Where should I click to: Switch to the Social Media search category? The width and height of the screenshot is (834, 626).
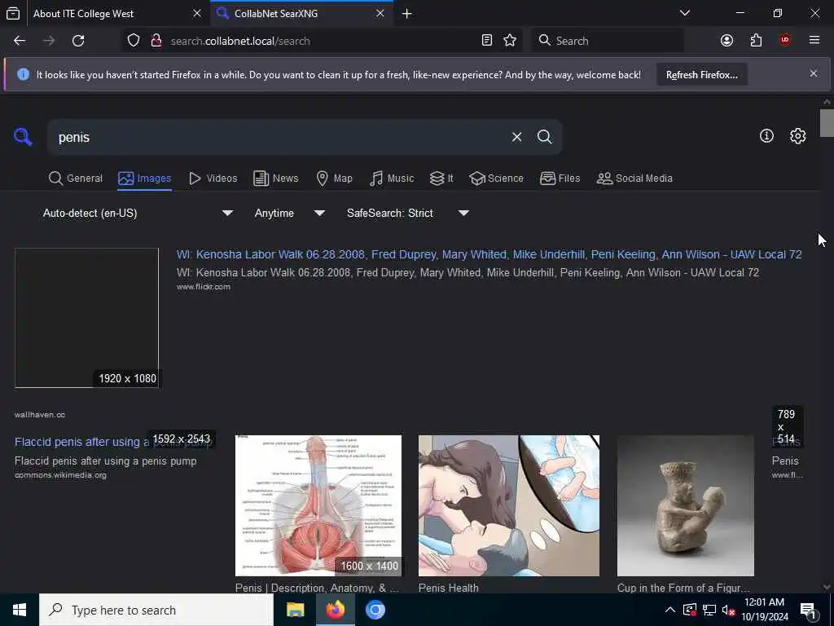coord(634,179)
